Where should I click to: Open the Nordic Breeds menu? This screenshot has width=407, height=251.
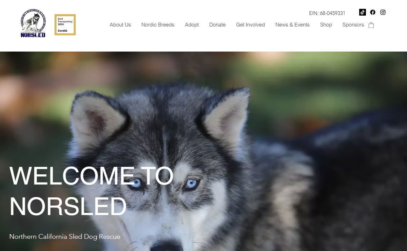click(158, 25)
